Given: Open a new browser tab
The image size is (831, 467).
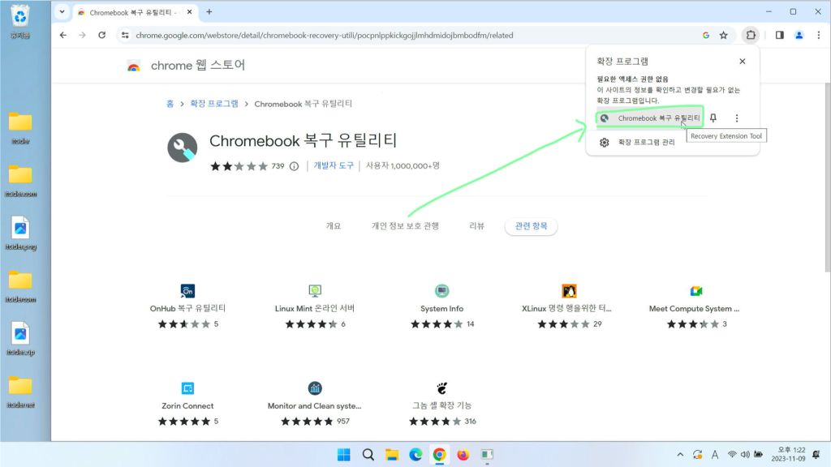Looking at the screenshot, I should coord(209,11).
